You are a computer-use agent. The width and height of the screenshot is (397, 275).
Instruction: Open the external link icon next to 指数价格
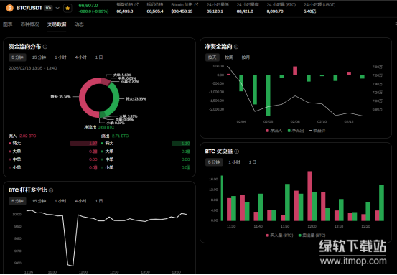point(136,4)
